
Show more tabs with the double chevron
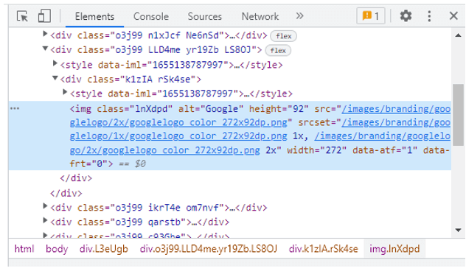click(299, 15)
